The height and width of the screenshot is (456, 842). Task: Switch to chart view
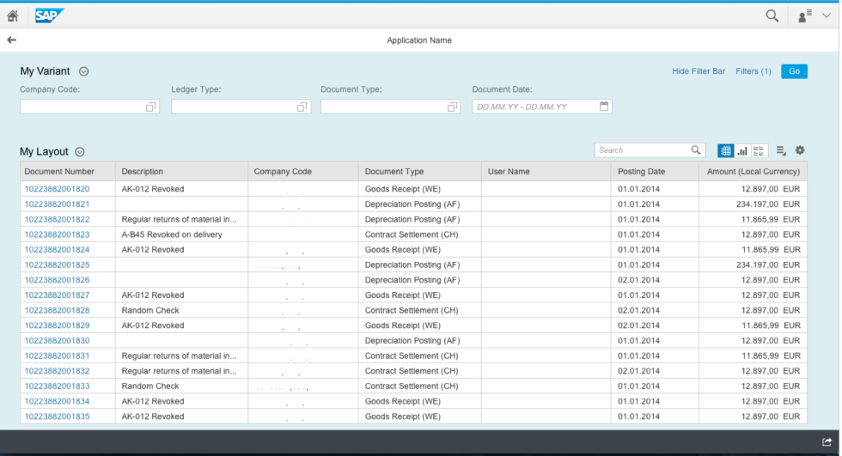coord(742,150)
